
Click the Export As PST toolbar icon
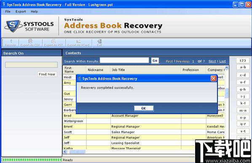pyautogui.click(x=54, y=43)
